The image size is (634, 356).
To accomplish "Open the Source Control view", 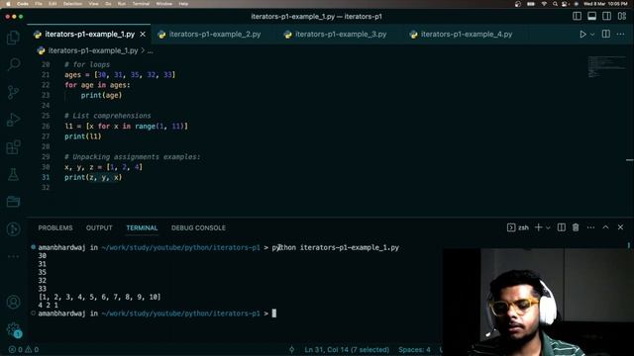I will coord(13,92).
